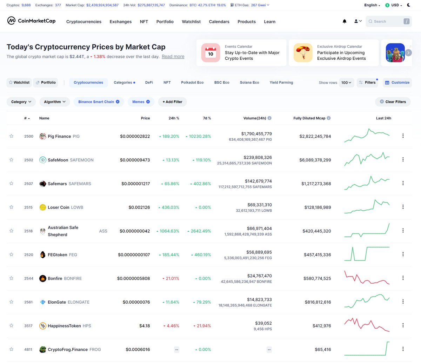Click into the Search field

389,21
